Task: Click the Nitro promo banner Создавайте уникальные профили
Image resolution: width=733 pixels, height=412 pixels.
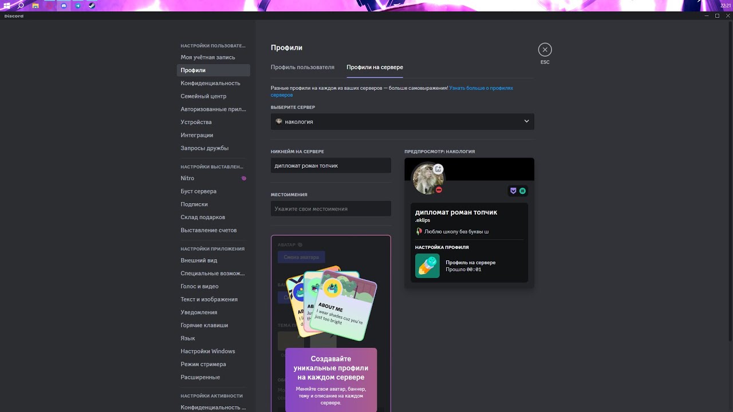Action: tap(331, 380)
